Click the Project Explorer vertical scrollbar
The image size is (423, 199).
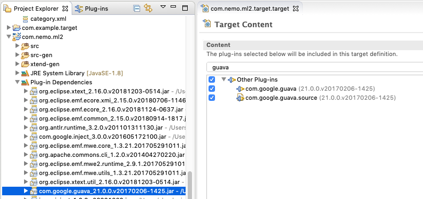[190, 185]
